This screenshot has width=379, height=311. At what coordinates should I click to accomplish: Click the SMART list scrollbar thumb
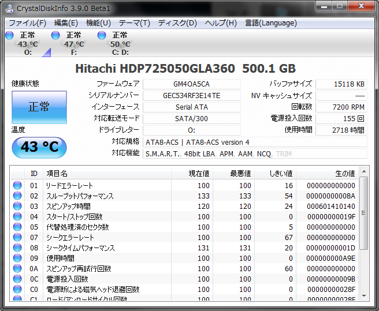(x=364, y=213)
